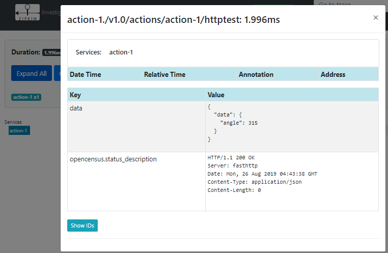Click the Annotation column header

tap(256, 74)
